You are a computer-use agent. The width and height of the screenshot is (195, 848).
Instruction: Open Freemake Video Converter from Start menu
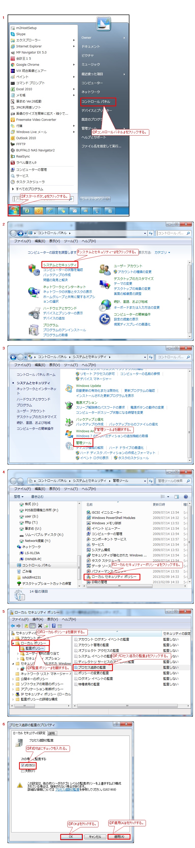36,120
